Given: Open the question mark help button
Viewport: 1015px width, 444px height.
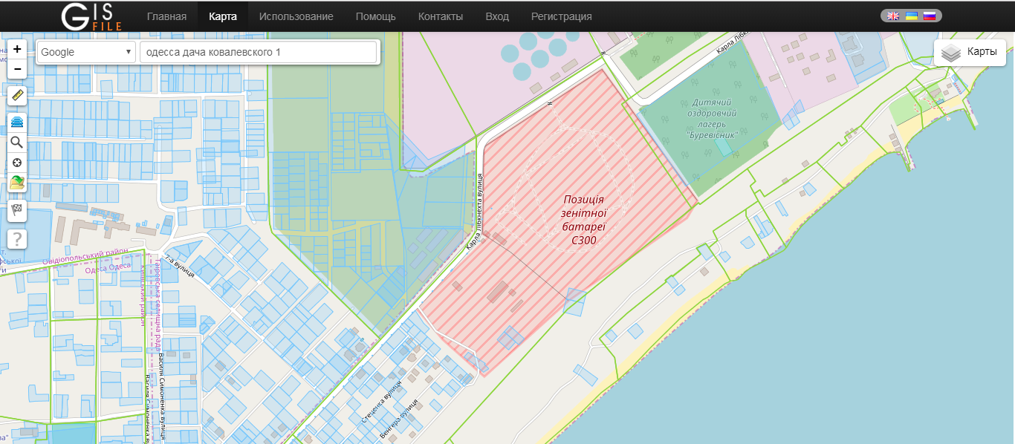Looking at the screenshot, I should 17,239.
